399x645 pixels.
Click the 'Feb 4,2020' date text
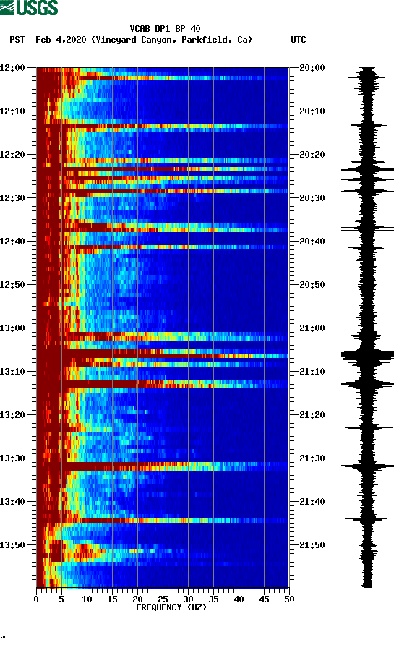click(x=61, y=40)
